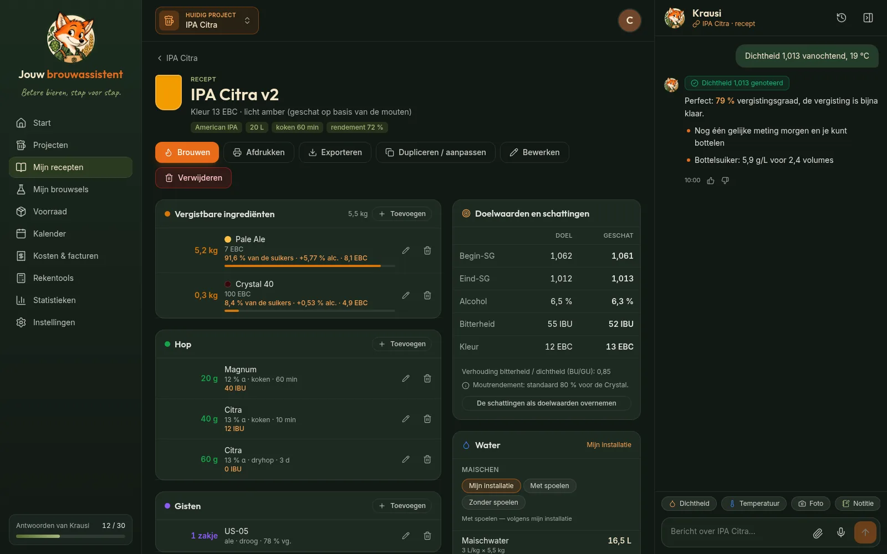
Task: Delete the Crystal 40 ingredient via trash icon
Action: pyautogui.click(x=427, y=295)
